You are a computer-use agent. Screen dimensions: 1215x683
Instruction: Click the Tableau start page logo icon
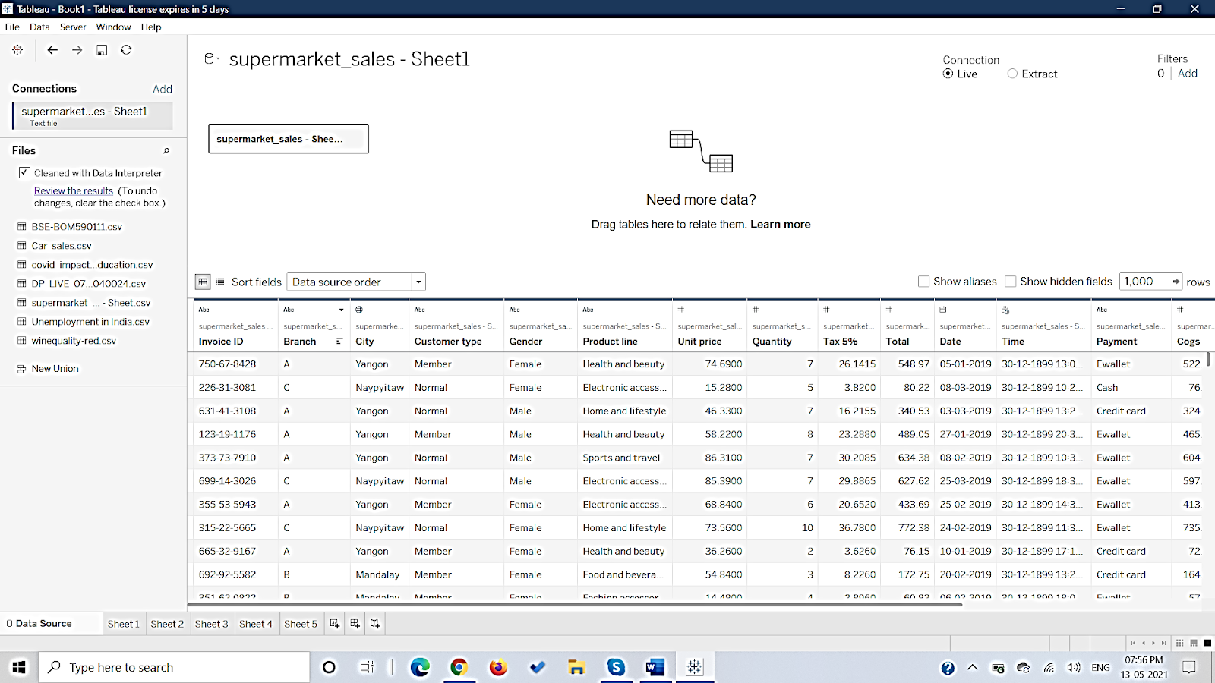tap(17, 50)
